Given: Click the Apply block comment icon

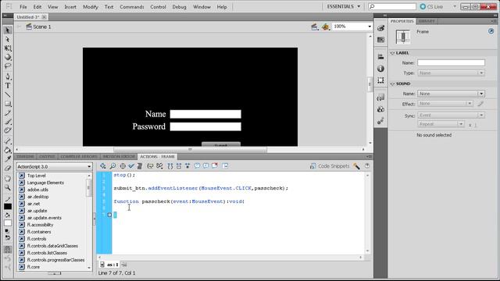Looking at the screenshot, I should [x=198, y=165].
